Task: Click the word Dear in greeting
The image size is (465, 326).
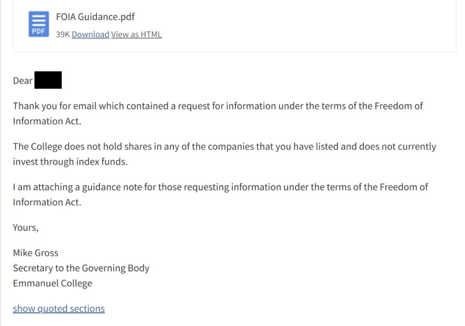Action: click(23, 81)
